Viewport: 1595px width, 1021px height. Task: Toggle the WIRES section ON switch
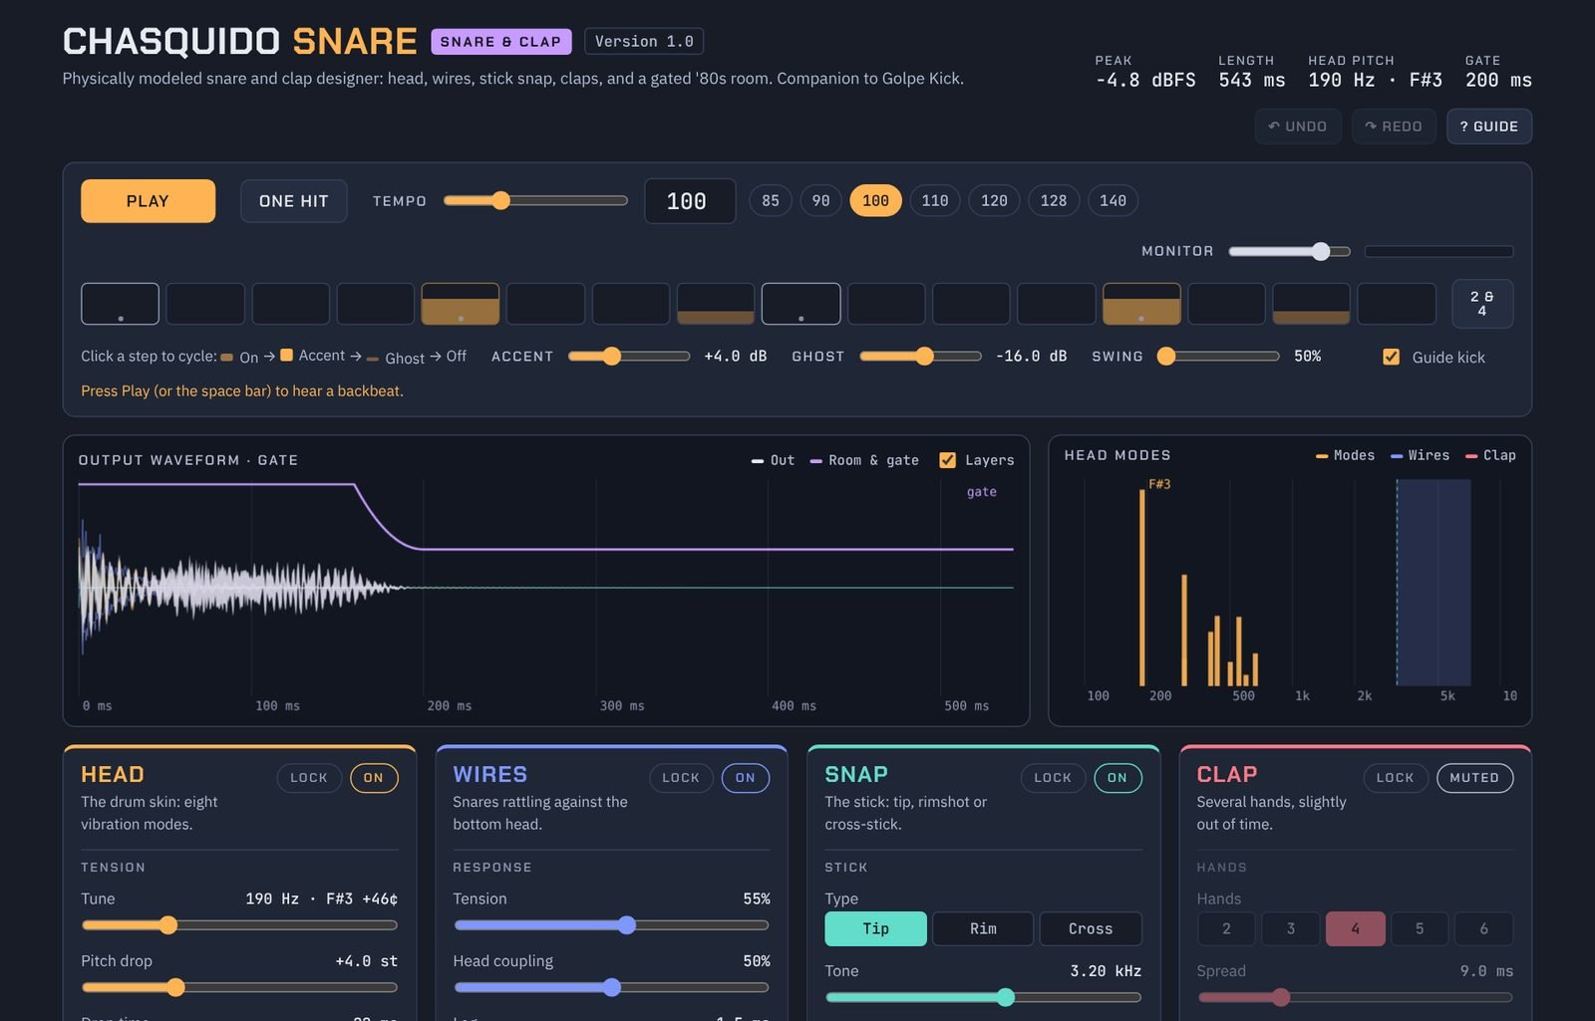coord(746,778)
